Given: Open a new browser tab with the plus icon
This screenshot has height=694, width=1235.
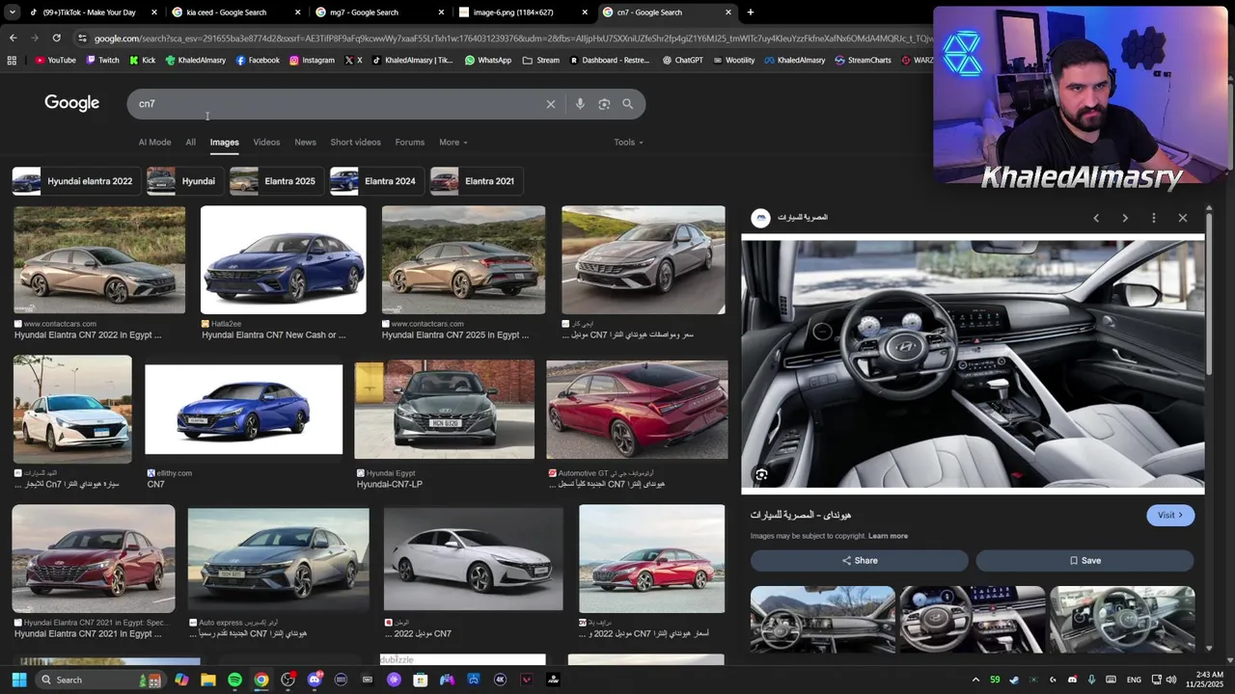Looking at the screenshot, I should pos(750,13).
